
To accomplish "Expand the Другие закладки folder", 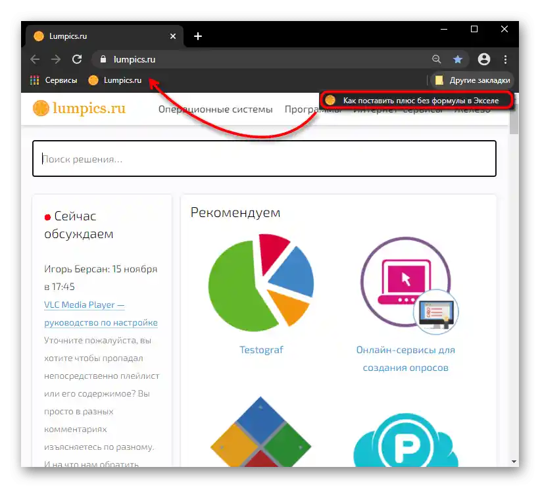I will (x=472, y=80).
